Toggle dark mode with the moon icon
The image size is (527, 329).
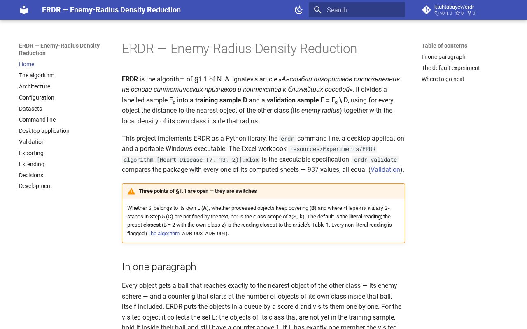pyautogui.click(x=299, y=10)
